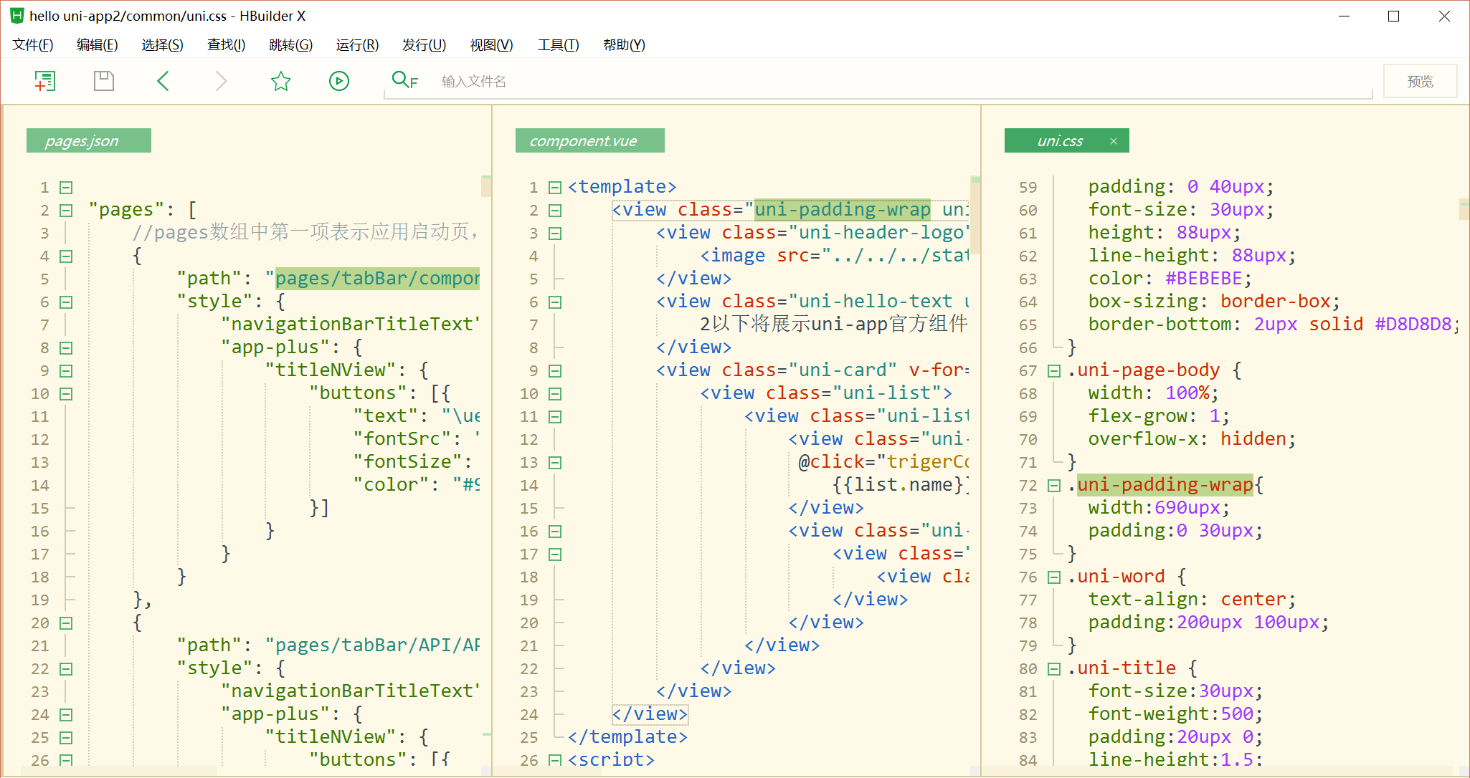Collapse the uni-card view fold at line 9
1470x778 pixels.
[x=555, y=371]
